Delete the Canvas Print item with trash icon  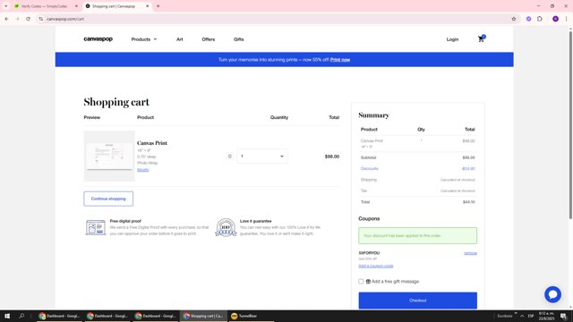tap(229, 157)
